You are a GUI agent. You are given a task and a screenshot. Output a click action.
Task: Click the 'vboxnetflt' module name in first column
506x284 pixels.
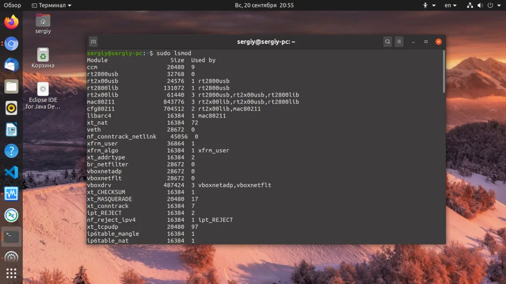pos(104,178)
